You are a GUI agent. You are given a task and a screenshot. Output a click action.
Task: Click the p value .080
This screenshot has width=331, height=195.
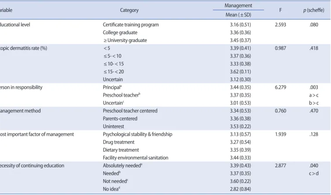click(314, 25)
